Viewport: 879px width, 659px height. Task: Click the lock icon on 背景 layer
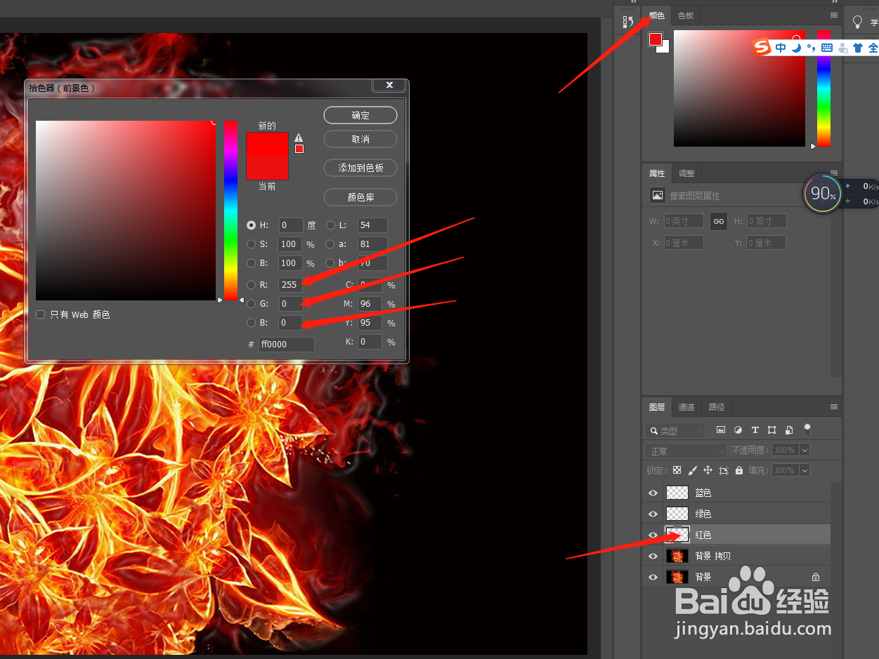coord(815,577)
